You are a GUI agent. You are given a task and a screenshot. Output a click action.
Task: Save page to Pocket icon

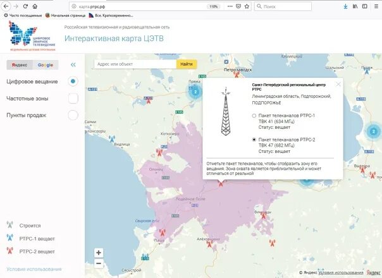pos(238,6)
